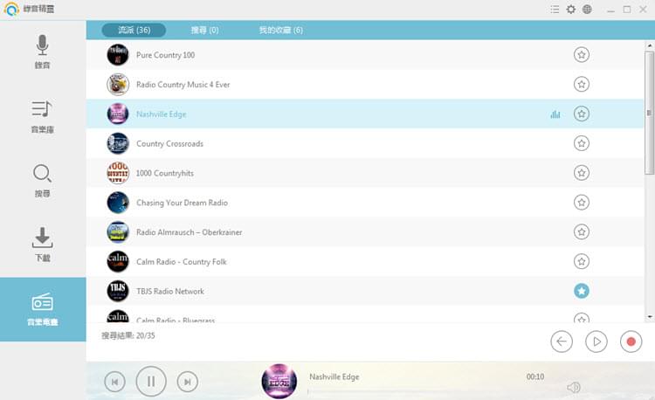Favorite Country Crossroads with its star
This screenshot has height=400, width=655.
coord(581,143)
